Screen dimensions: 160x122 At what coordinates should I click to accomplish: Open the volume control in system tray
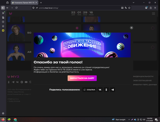point(144,119)
